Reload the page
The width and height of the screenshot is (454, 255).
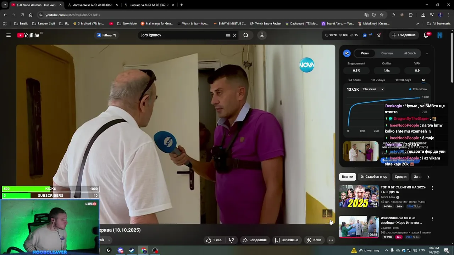tap(22, 15)
